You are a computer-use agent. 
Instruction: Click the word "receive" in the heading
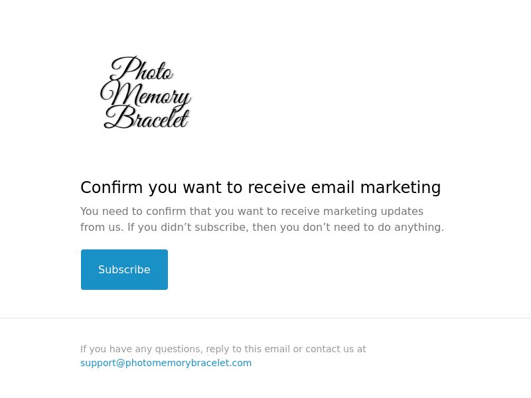click(x=277, y=187)
